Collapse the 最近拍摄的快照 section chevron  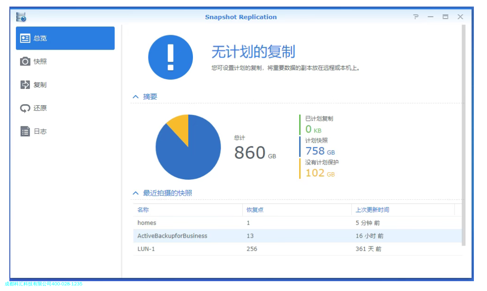click(x=135, y=193)
